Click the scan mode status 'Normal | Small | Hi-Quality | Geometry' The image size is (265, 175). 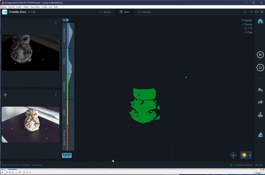point(22,165)
